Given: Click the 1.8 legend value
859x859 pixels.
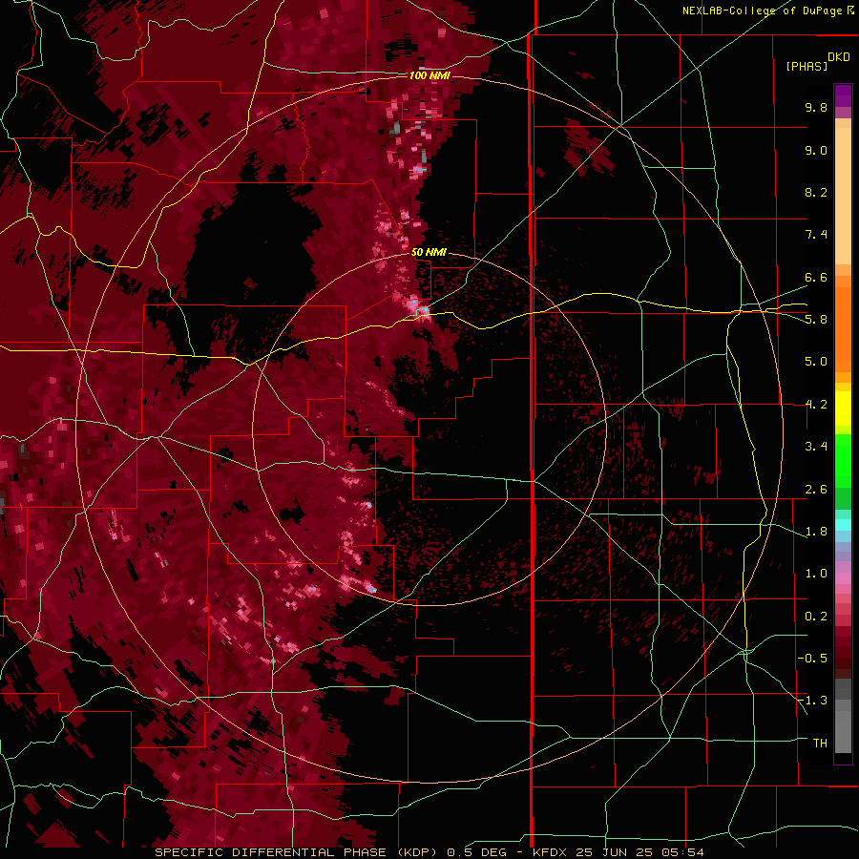Looking at the screenshot, I should [x=816, y=532].
